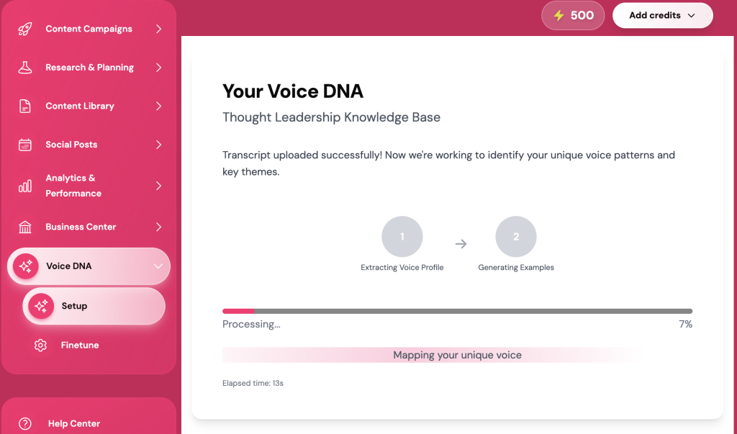
Task: Collapse the Voice DNA section chevron
Action: point(158,266)
